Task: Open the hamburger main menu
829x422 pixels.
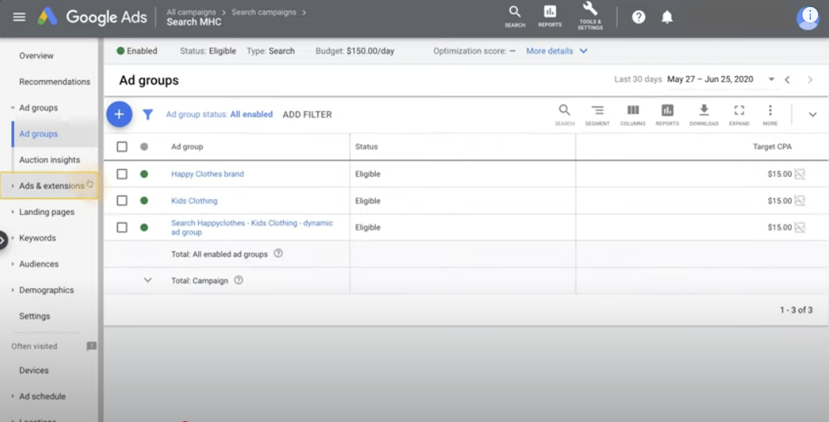Action: coord(19,17)
